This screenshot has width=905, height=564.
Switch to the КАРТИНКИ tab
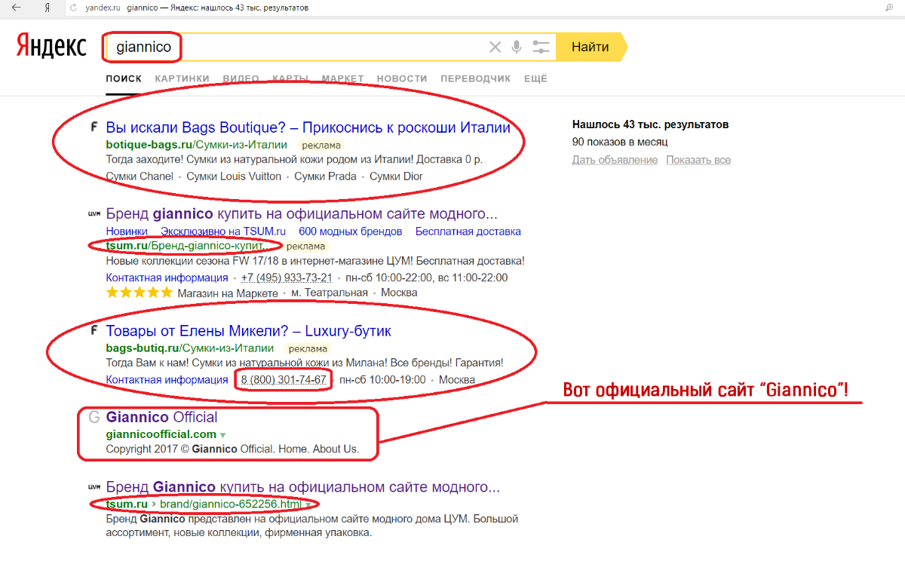pos(182,78)
